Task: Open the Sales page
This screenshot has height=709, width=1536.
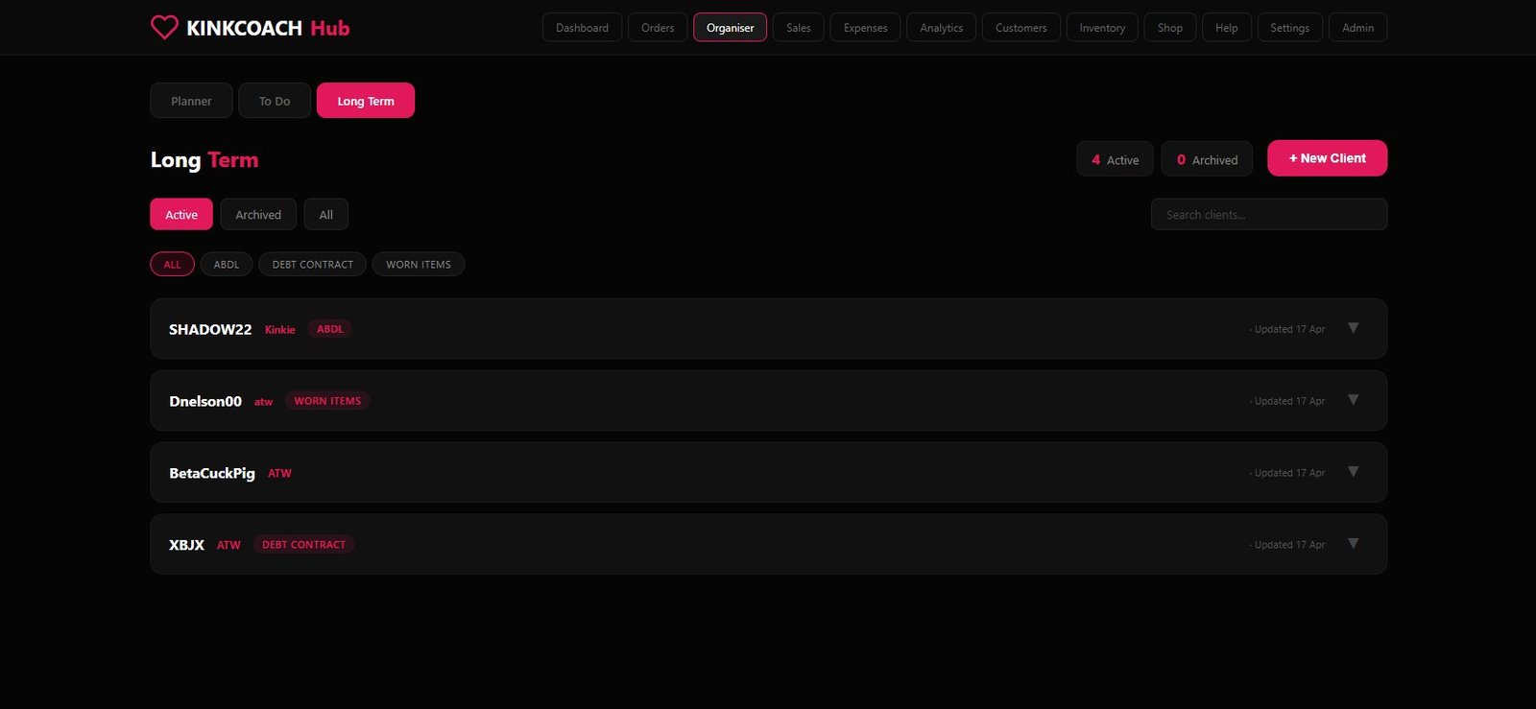Action: pyautogui.click(x=799, y=28)
